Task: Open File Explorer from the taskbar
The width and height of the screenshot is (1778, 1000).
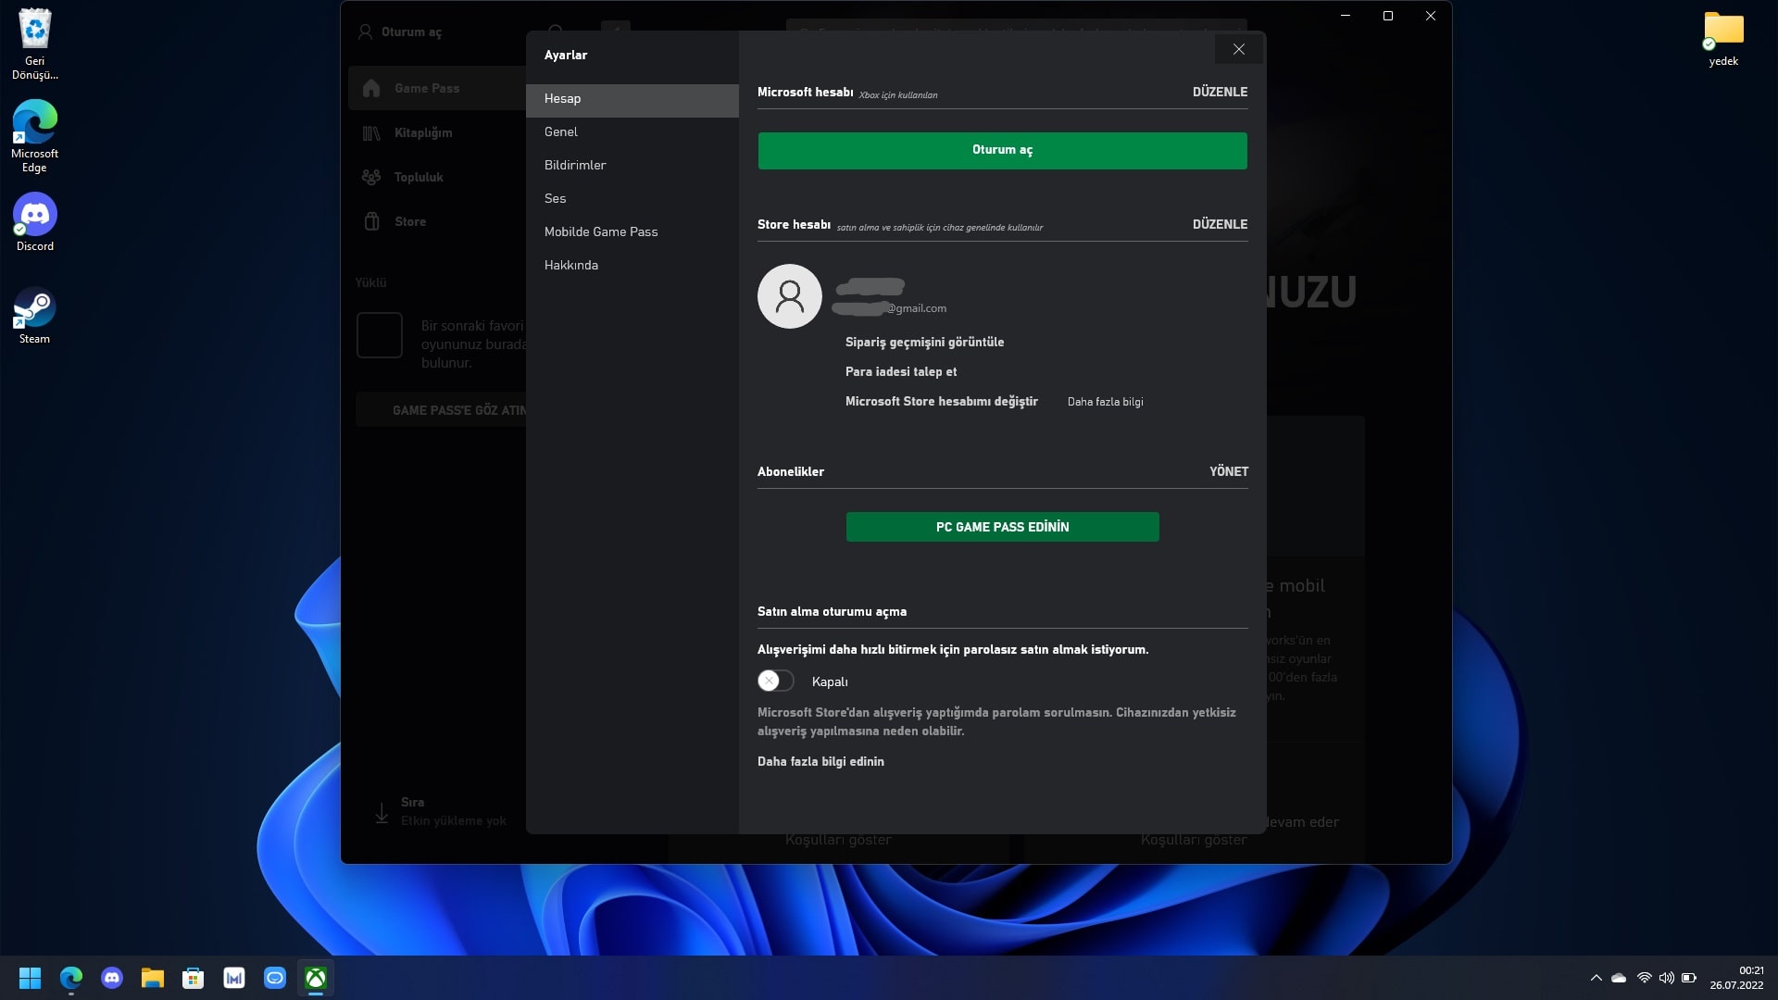Action: pyautogui.click(x=153, y=978)
